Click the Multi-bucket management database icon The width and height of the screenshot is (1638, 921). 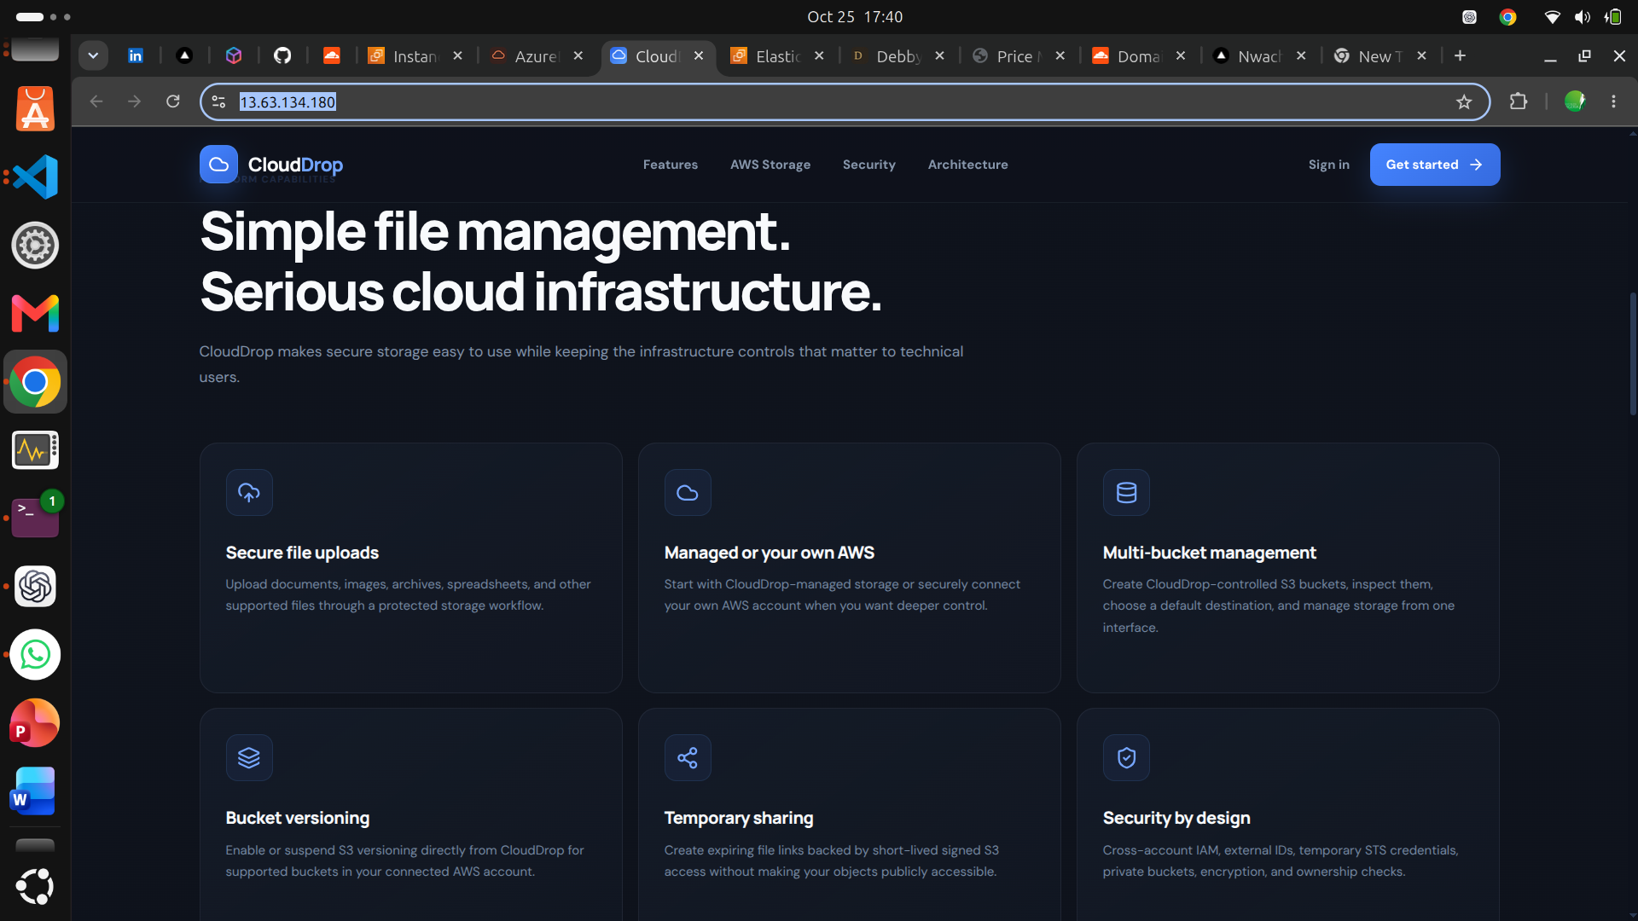coord(1126,492)
